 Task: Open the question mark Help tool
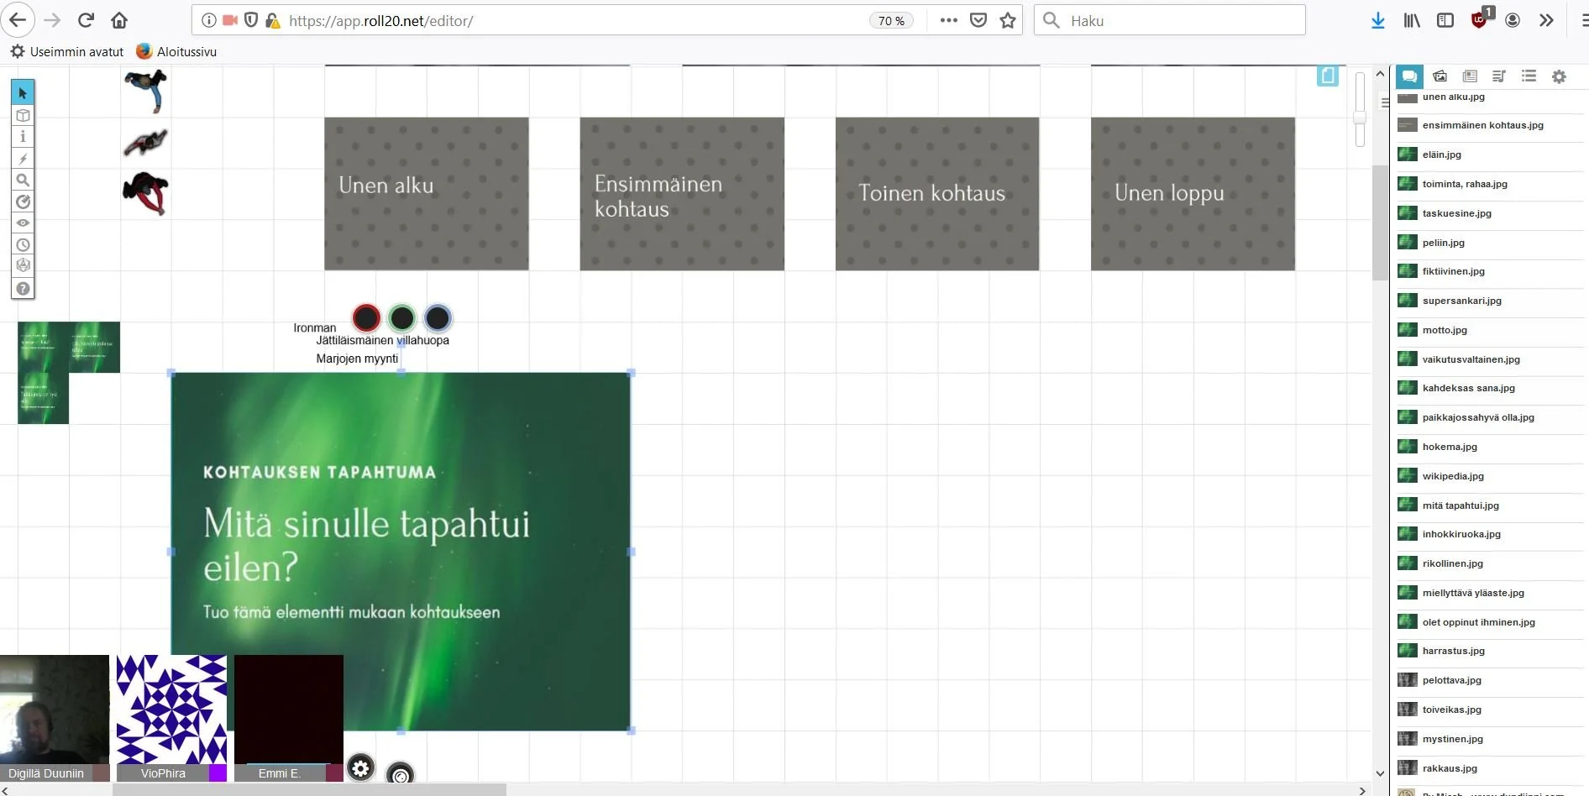pyautogui.click(x=23, y=288)
